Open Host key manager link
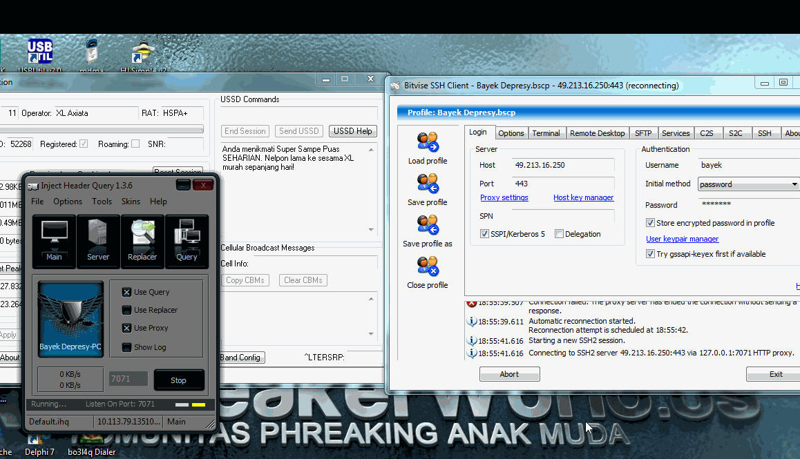 [x=584, y=198]
